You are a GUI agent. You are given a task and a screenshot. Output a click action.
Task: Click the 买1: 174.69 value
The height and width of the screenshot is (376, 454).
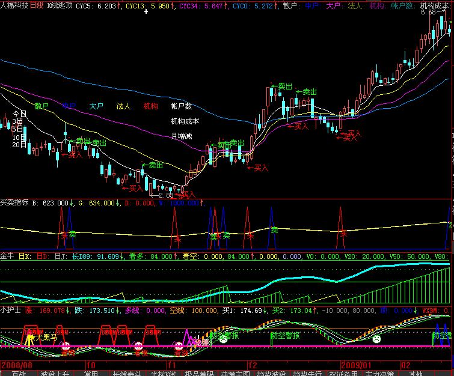pyautogui.click(x=245, y=311)
